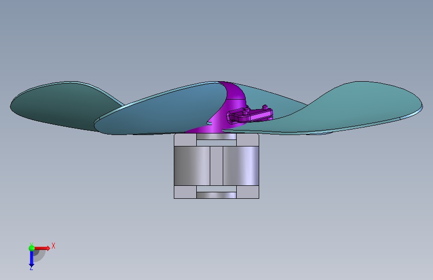
Task: Select the narrow center strip on motor body
Action: [x=217, y=166]
